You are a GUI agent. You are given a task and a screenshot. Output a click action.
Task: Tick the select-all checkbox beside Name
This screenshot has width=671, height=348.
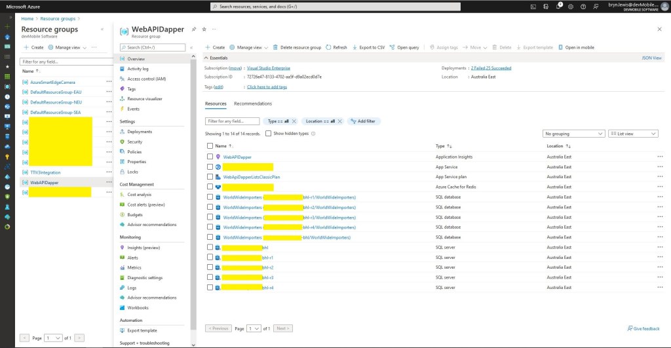[x=210, y=146]
